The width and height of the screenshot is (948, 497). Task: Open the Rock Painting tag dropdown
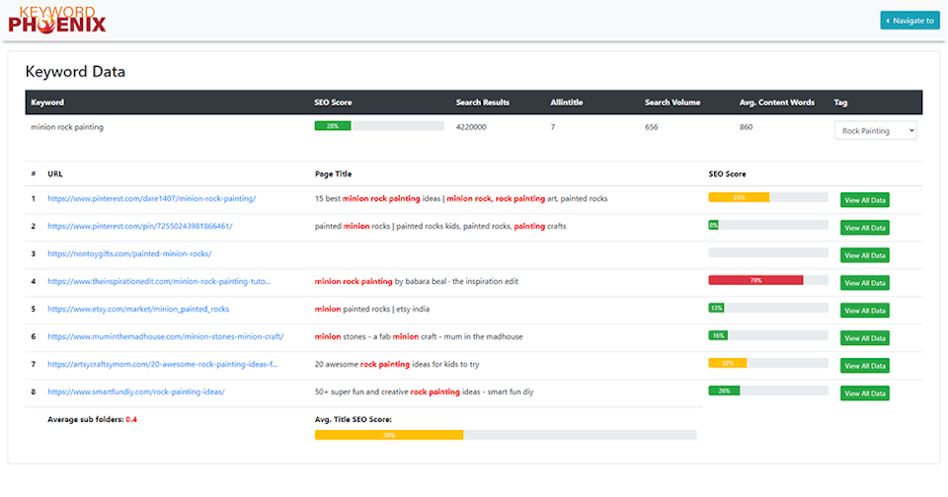click(875, 130)
